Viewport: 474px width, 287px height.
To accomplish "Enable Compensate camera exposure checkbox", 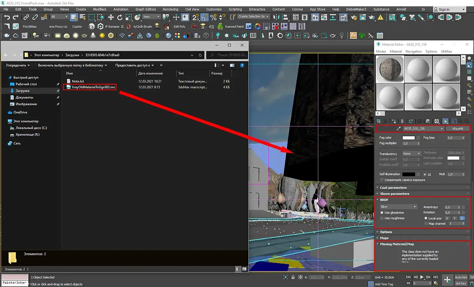I will [382, 180].
